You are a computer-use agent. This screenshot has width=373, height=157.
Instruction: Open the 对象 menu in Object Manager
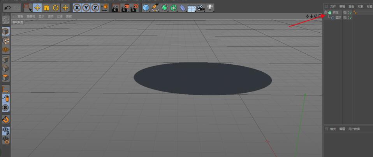tap(361, 6)
